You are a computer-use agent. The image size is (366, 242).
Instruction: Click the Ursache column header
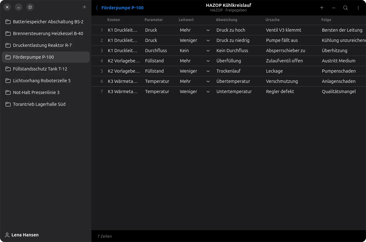pos(272,20)
